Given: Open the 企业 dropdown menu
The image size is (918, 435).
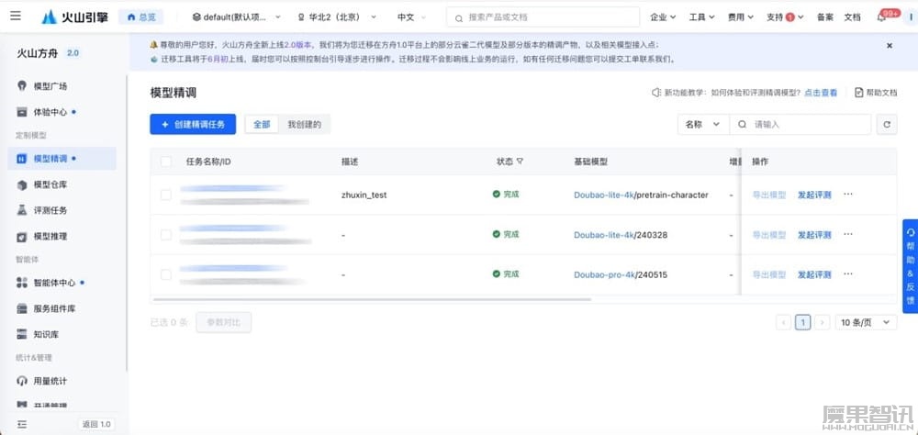Looking at the screenshot, I should (663, 17).
